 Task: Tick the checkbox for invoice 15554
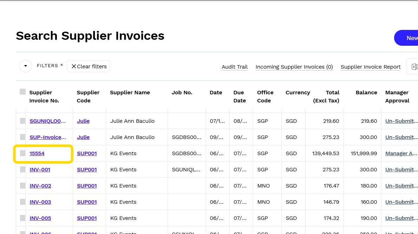[x=22, y=153]
